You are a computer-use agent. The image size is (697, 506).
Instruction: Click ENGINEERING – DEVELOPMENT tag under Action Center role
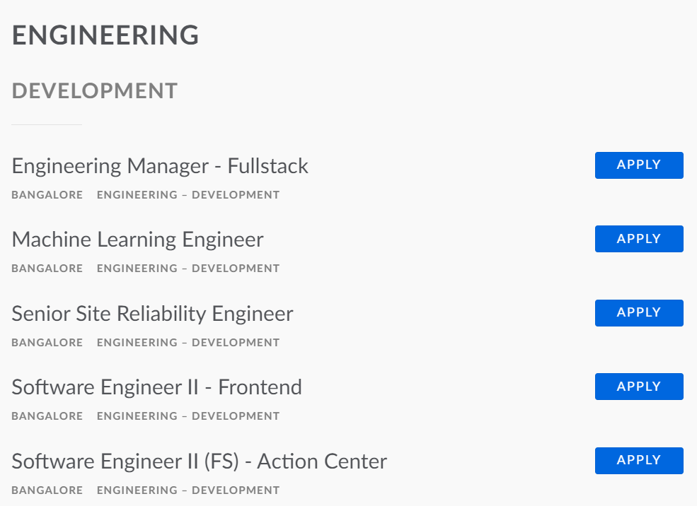(x=187, y=490)
